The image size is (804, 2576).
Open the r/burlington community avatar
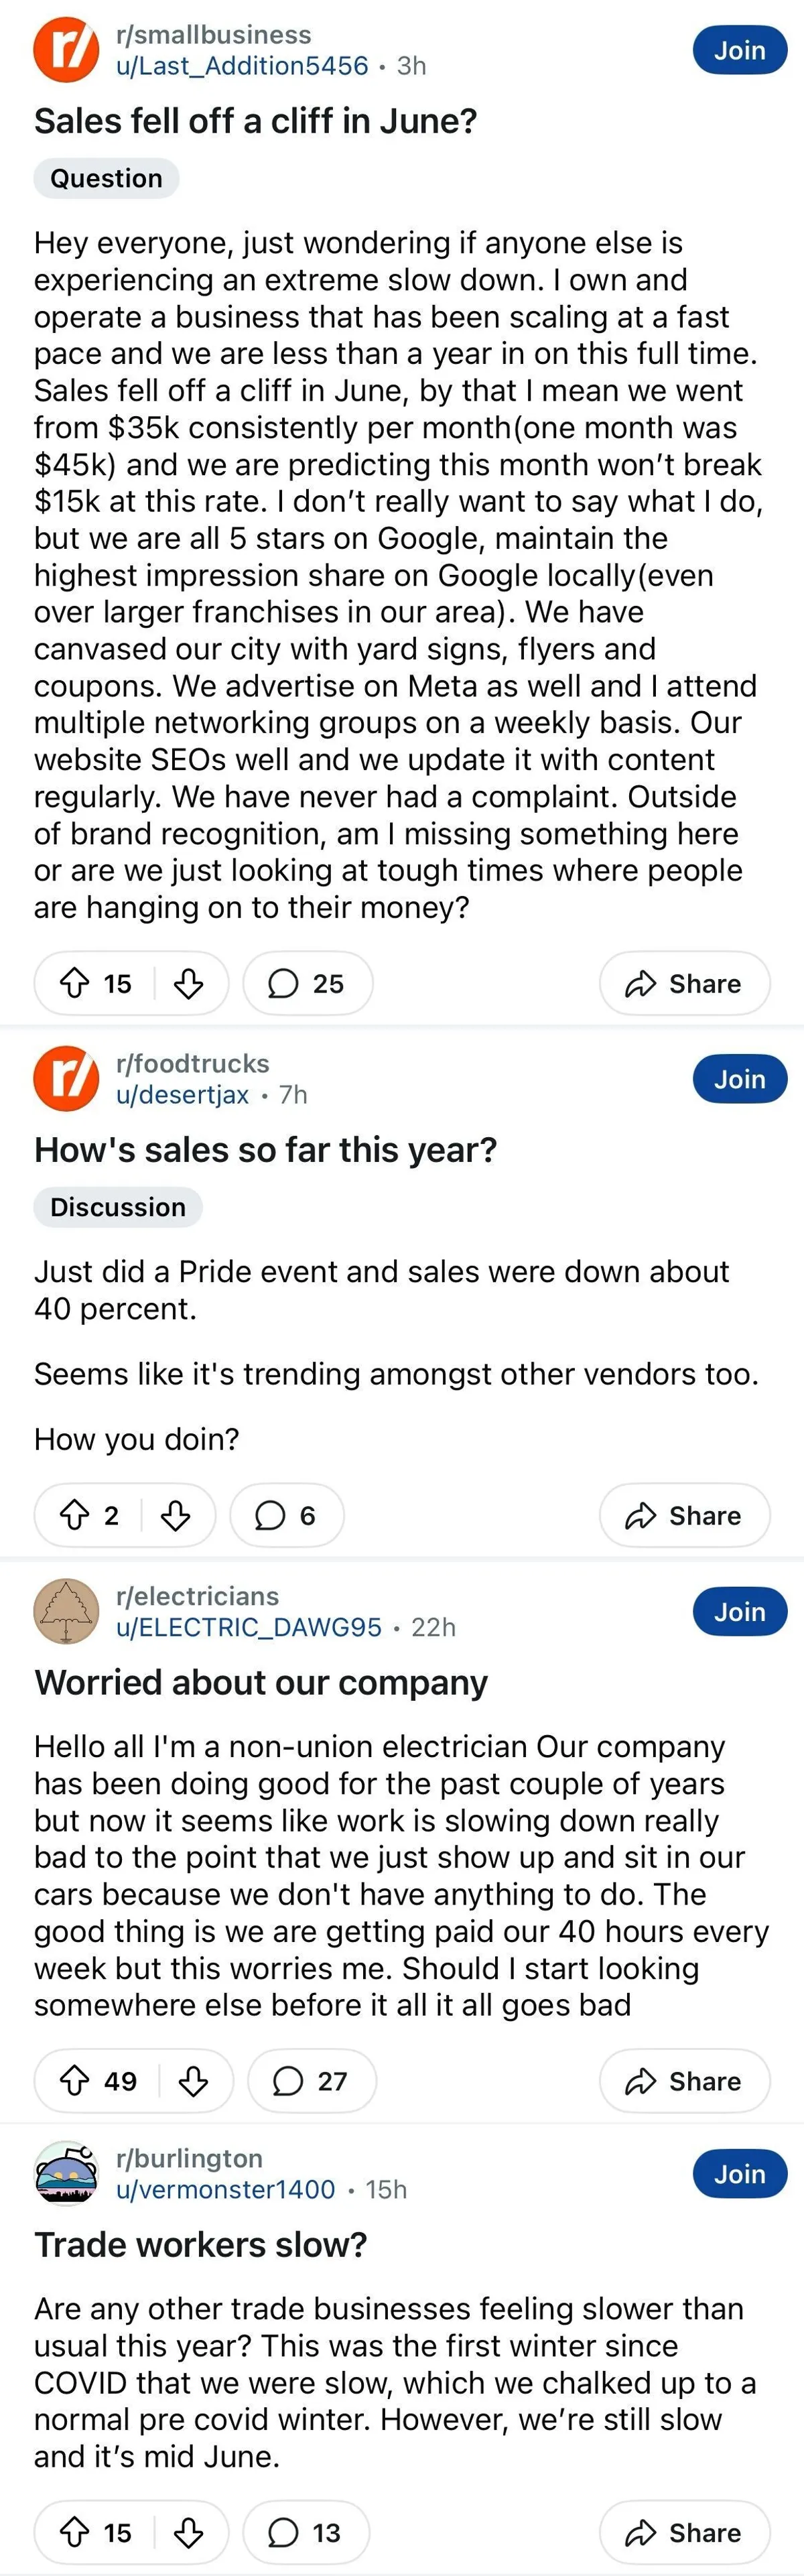click(x=66, y=2173)
